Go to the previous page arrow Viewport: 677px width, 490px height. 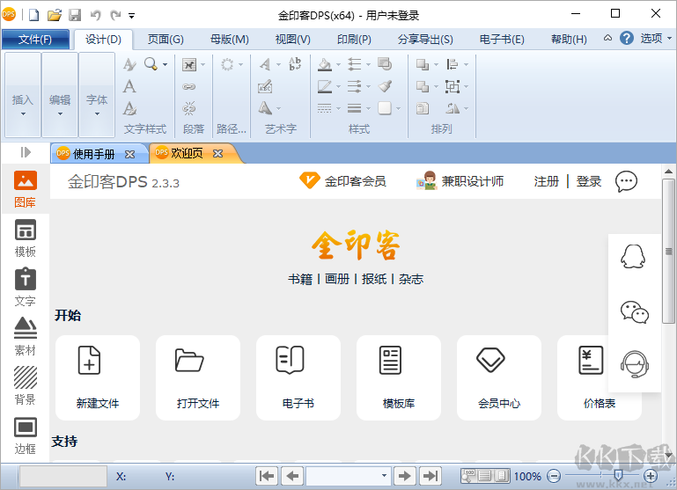pyautogui.click(x=292, y=476)
